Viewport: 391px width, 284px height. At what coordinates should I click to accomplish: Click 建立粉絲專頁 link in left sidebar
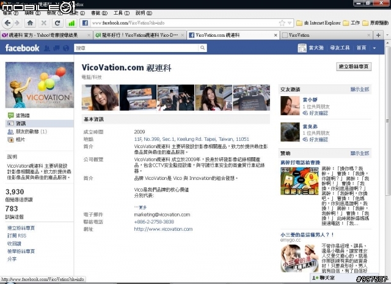point(21,228)
